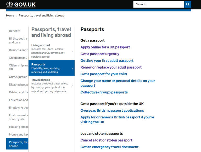Screen dimensions: 201x152
Task: Open Apply online for a UK passport
Action: coord(105,47)
